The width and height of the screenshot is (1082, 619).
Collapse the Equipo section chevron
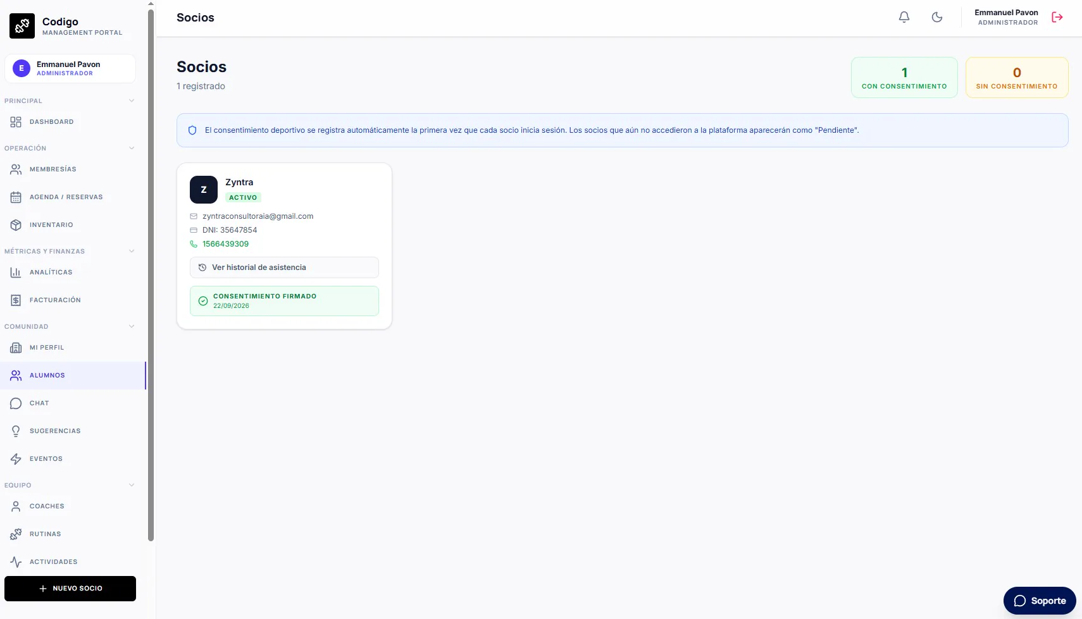pos(132,485)
